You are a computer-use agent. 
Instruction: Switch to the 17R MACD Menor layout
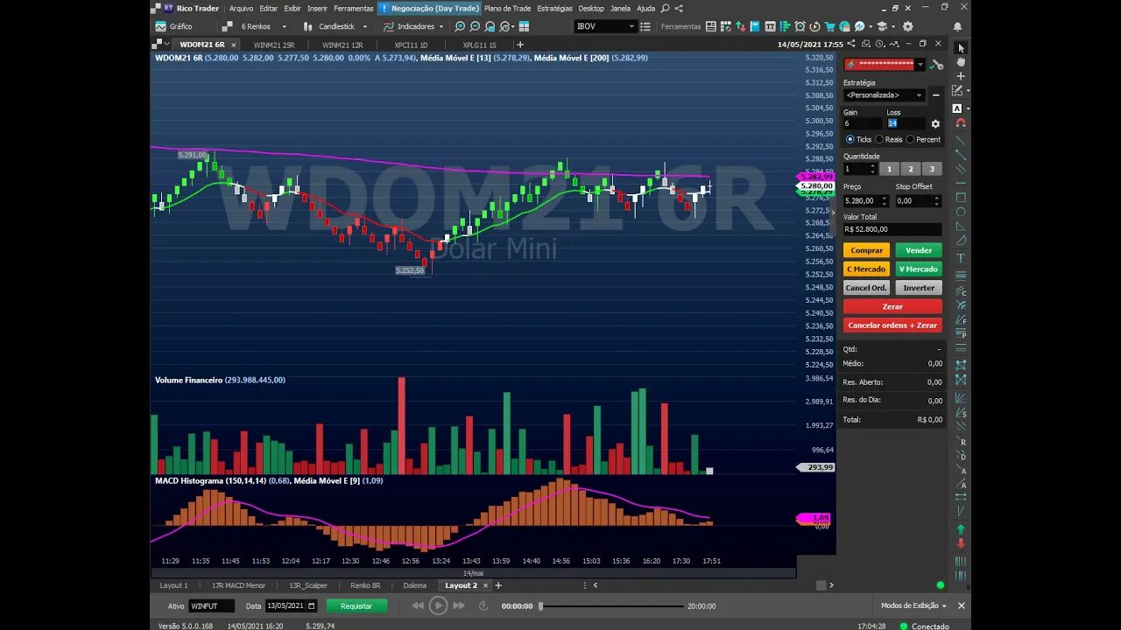point(238,585)
